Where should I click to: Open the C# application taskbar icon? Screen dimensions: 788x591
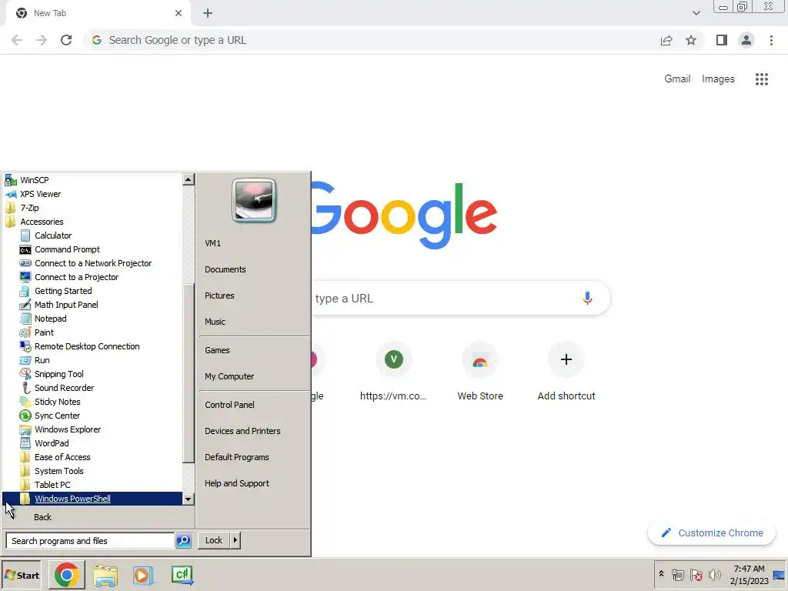coord(182,576)
